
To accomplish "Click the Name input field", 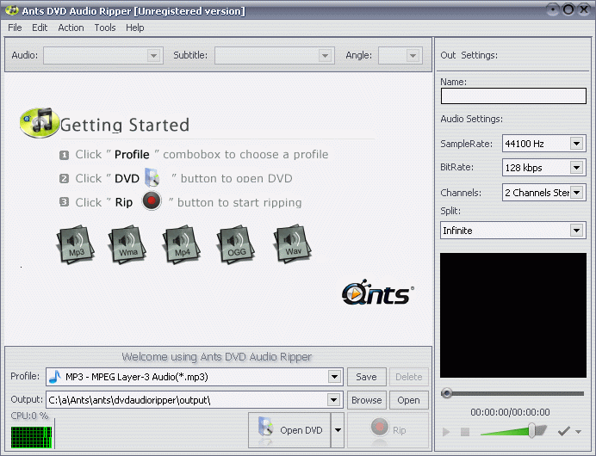I will [513, 96].
